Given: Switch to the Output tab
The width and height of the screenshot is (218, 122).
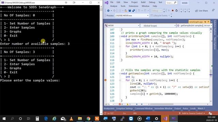Looking at the screenshot, I should [177, 108].
